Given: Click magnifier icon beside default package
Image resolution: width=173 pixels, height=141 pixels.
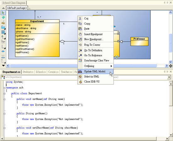Looking at the screenshot, I should [30, 9].
